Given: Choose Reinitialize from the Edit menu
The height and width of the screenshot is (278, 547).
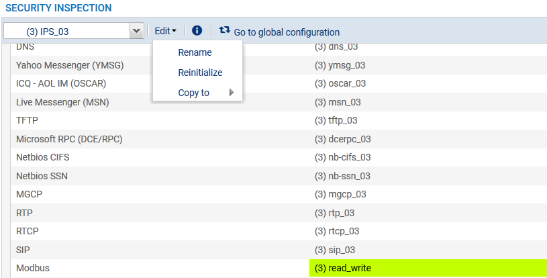Looking at the screenshot, I should tap(200, 73).
